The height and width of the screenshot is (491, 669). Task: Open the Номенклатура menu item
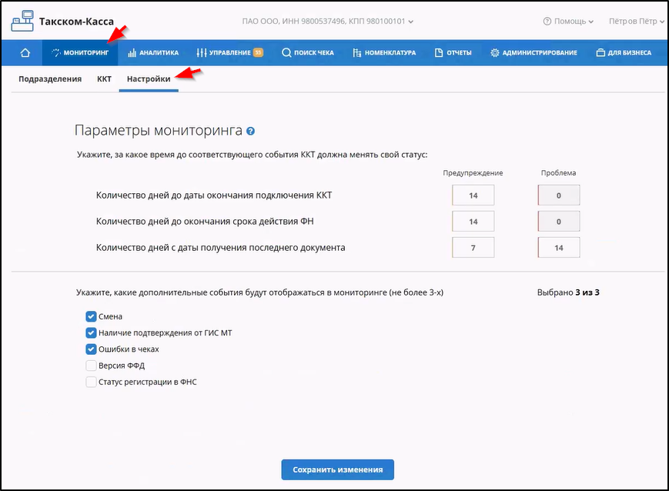pyautogui.click(x=384, y=52)
